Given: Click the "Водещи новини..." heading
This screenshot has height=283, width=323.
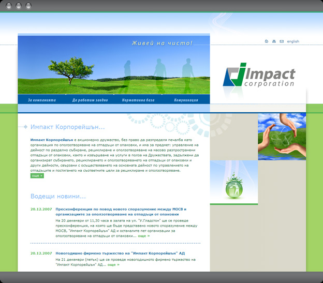Looking at the screenshot, I should coord(58,196).
